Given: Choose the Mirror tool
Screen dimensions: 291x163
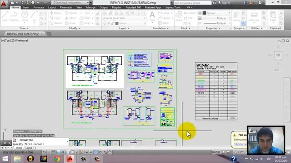Looking at the screenshot, I should pos(71,18).
